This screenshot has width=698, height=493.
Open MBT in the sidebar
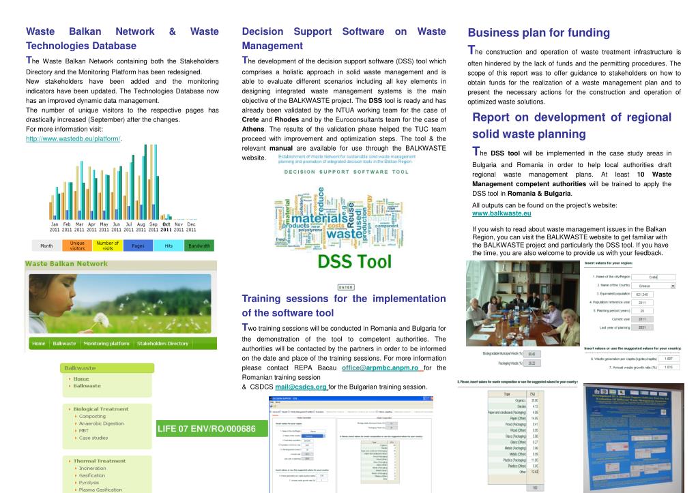(x=84, y=431)
